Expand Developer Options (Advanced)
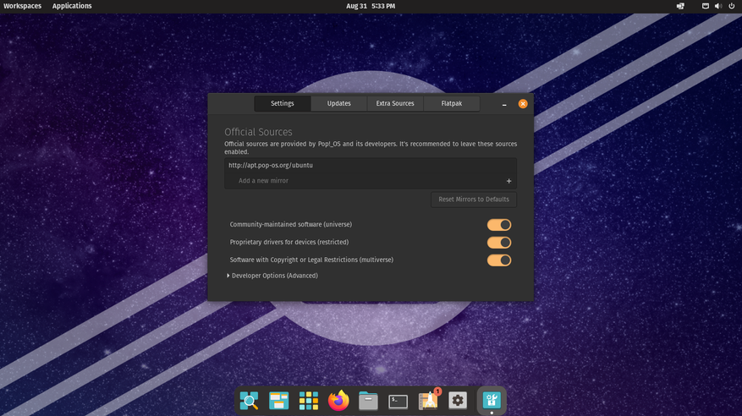742x416 pixels. (272, 276)
